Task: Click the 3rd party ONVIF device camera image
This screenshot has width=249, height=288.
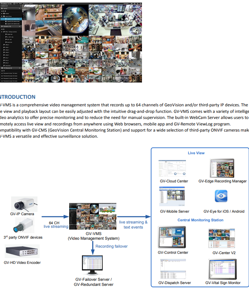Action: click(x=24, y=226)
